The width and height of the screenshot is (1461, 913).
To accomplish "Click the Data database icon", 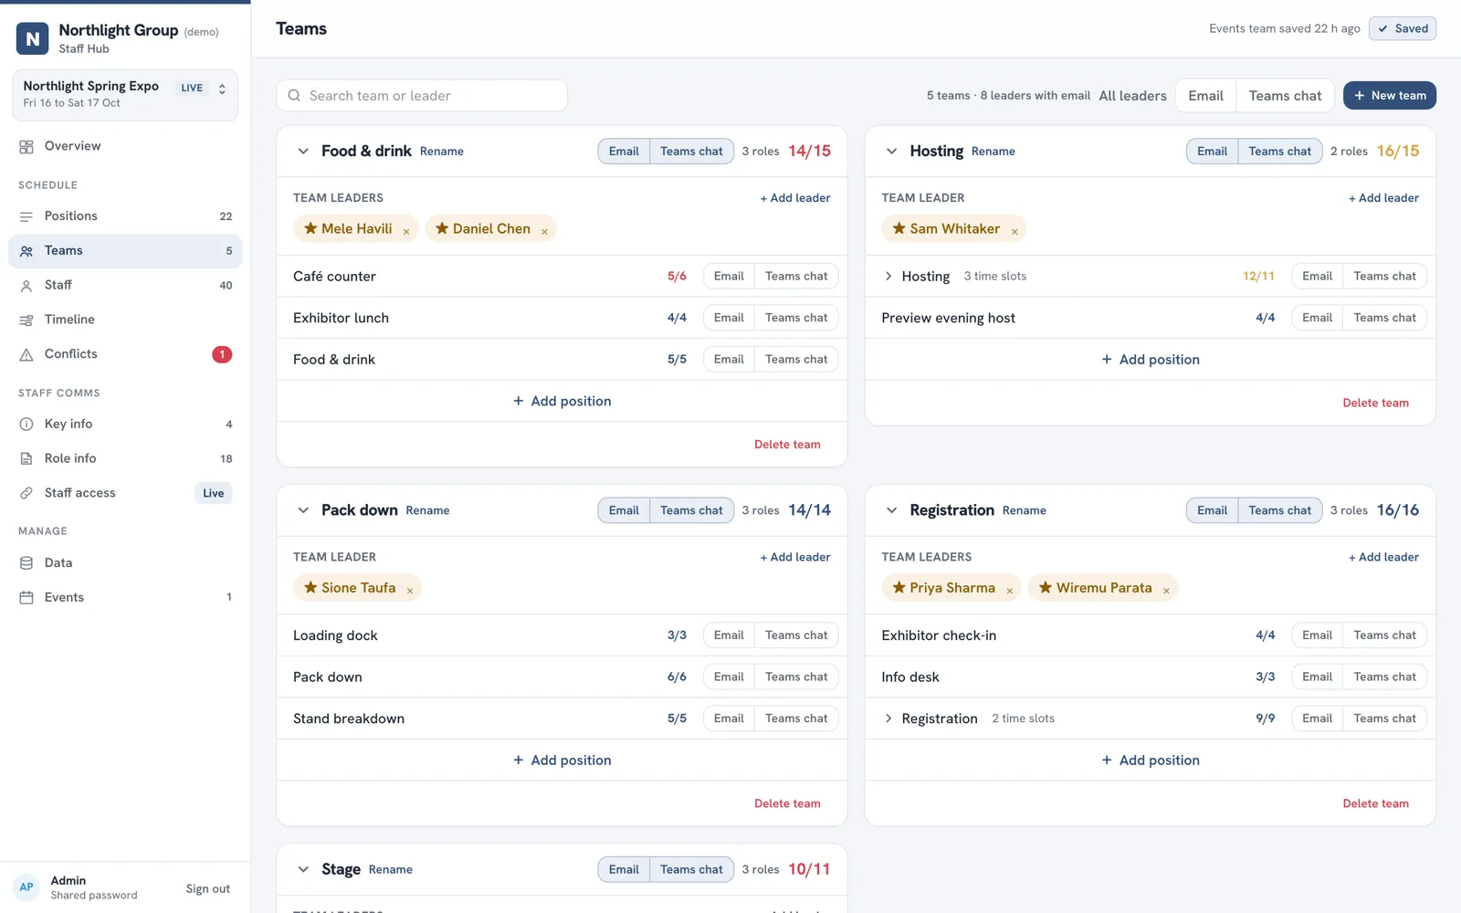I will click(26, 563).
